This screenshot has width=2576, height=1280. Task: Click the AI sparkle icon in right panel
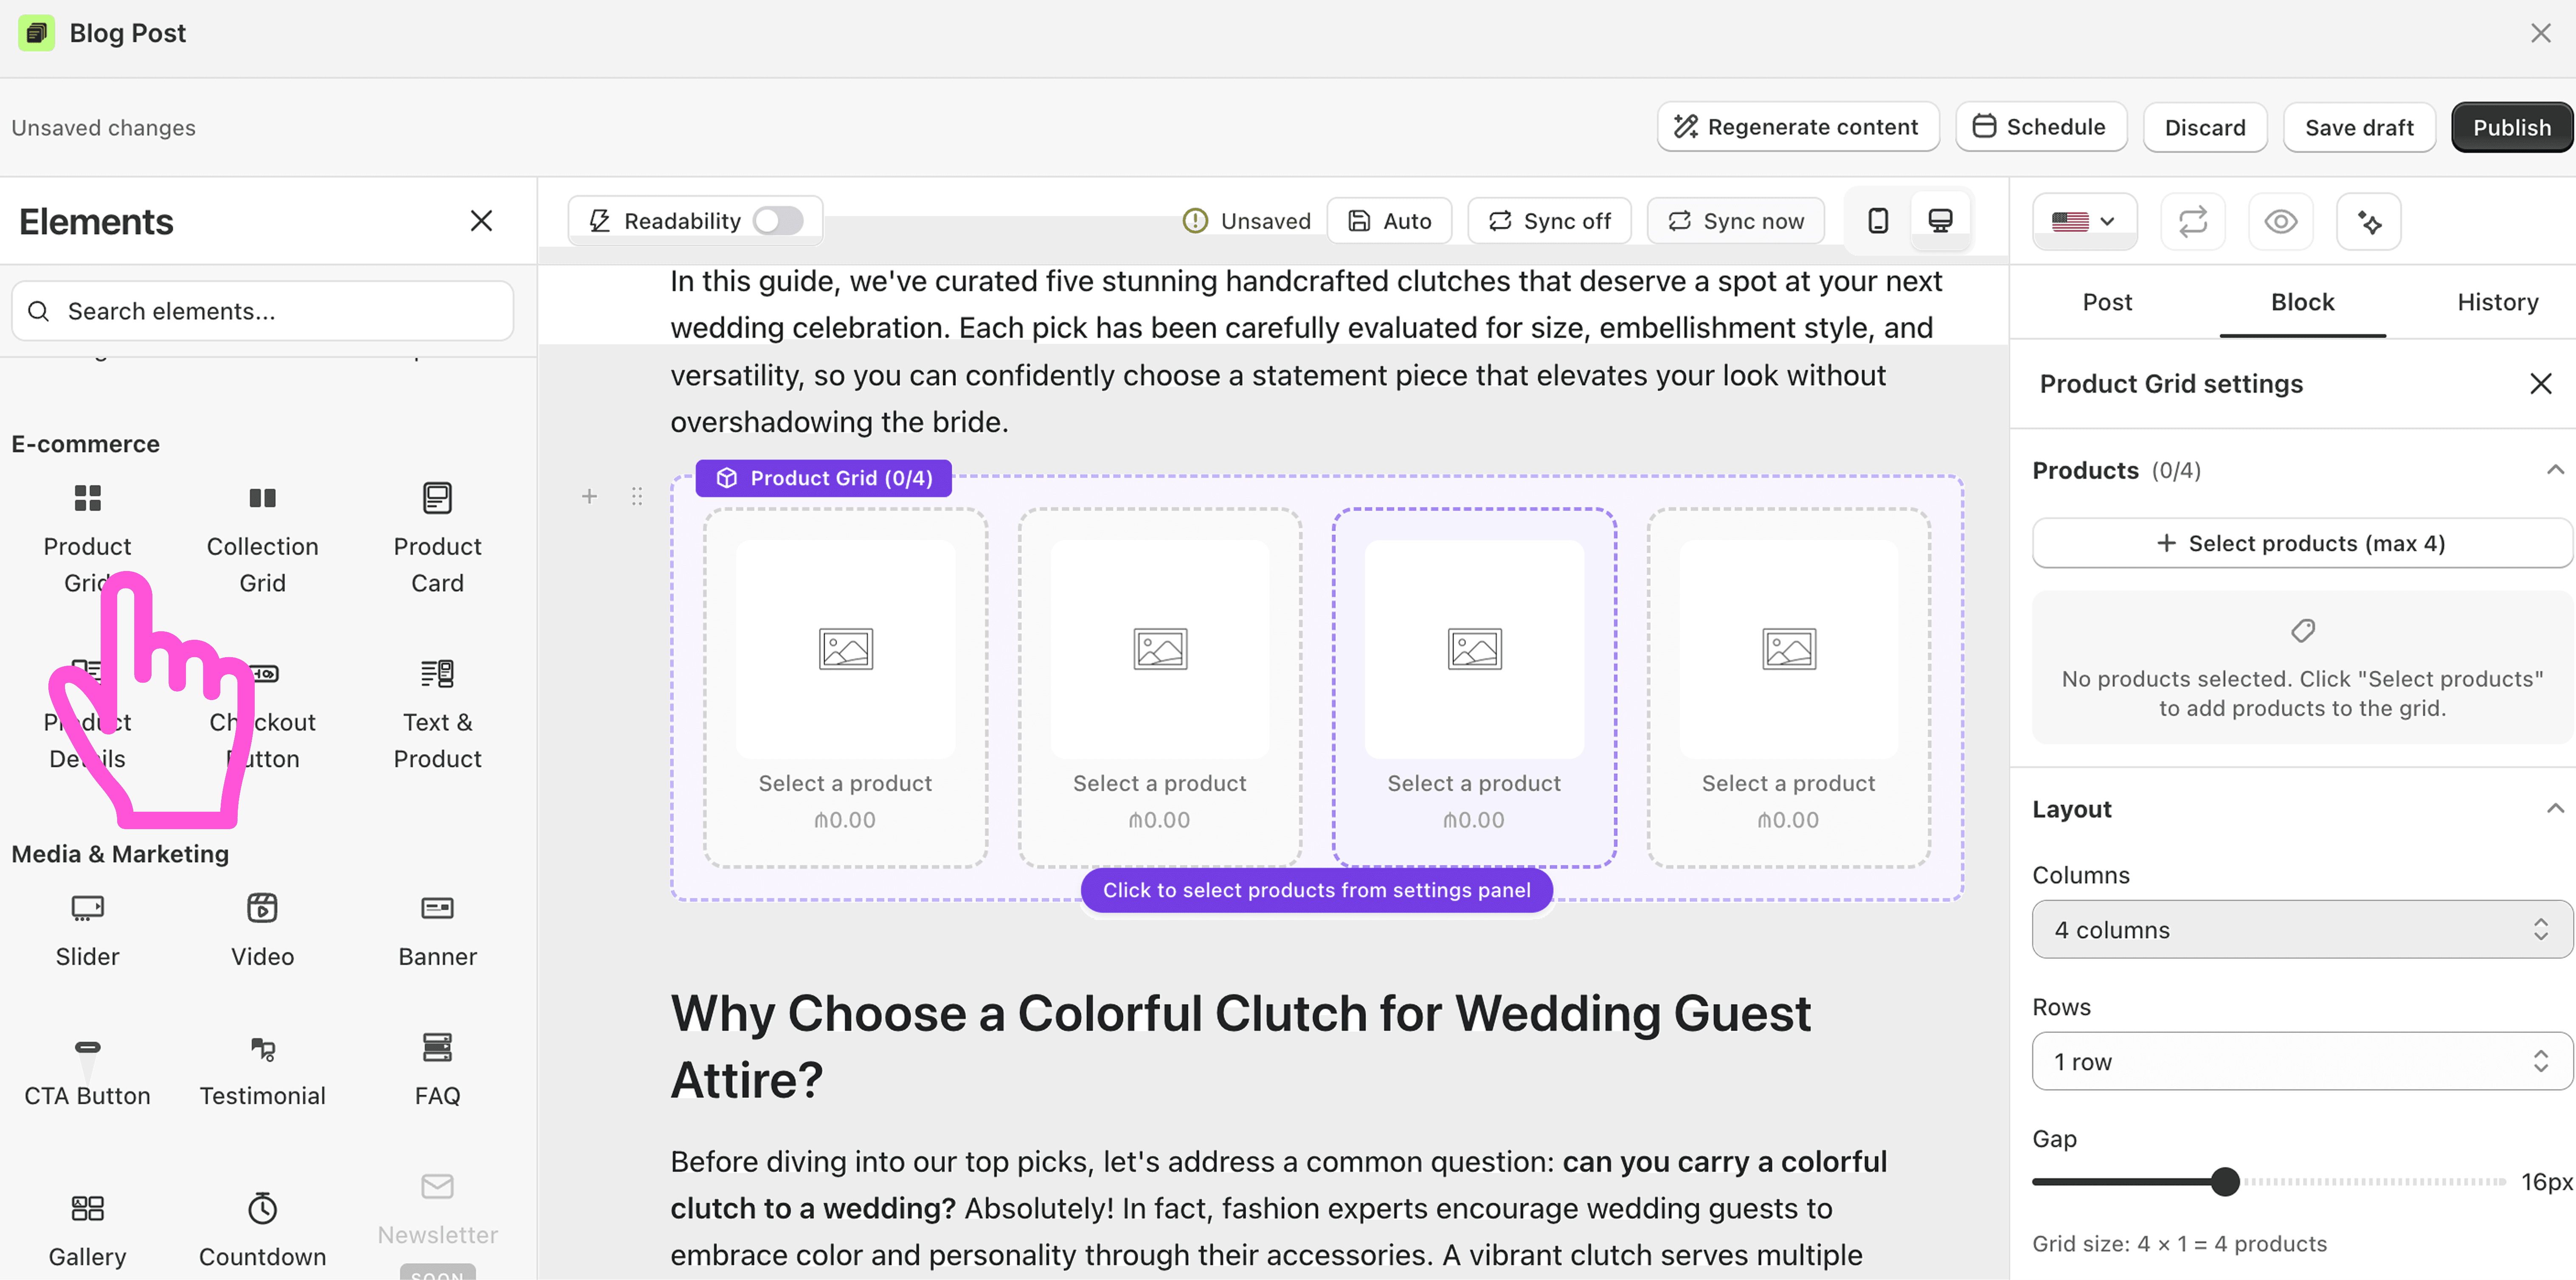click(x=2368, y=221)
